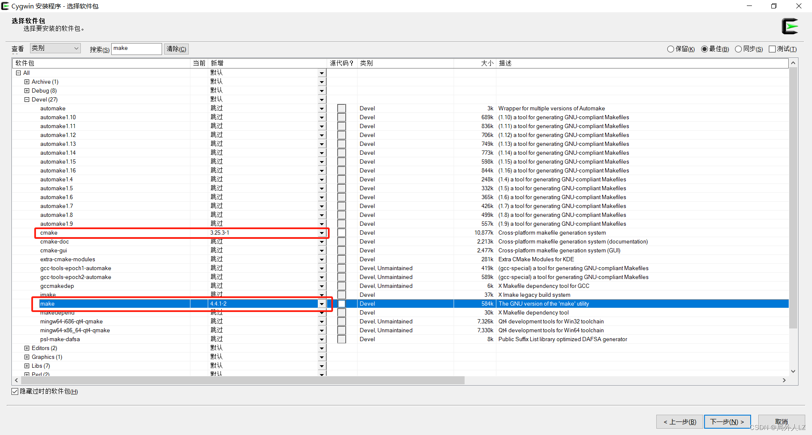812x435 pixels.
Task: Click 上一步(B) back button
Action: pos(680,422)
